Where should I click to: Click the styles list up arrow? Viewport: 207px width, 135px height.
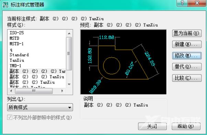tap(69, 33)
